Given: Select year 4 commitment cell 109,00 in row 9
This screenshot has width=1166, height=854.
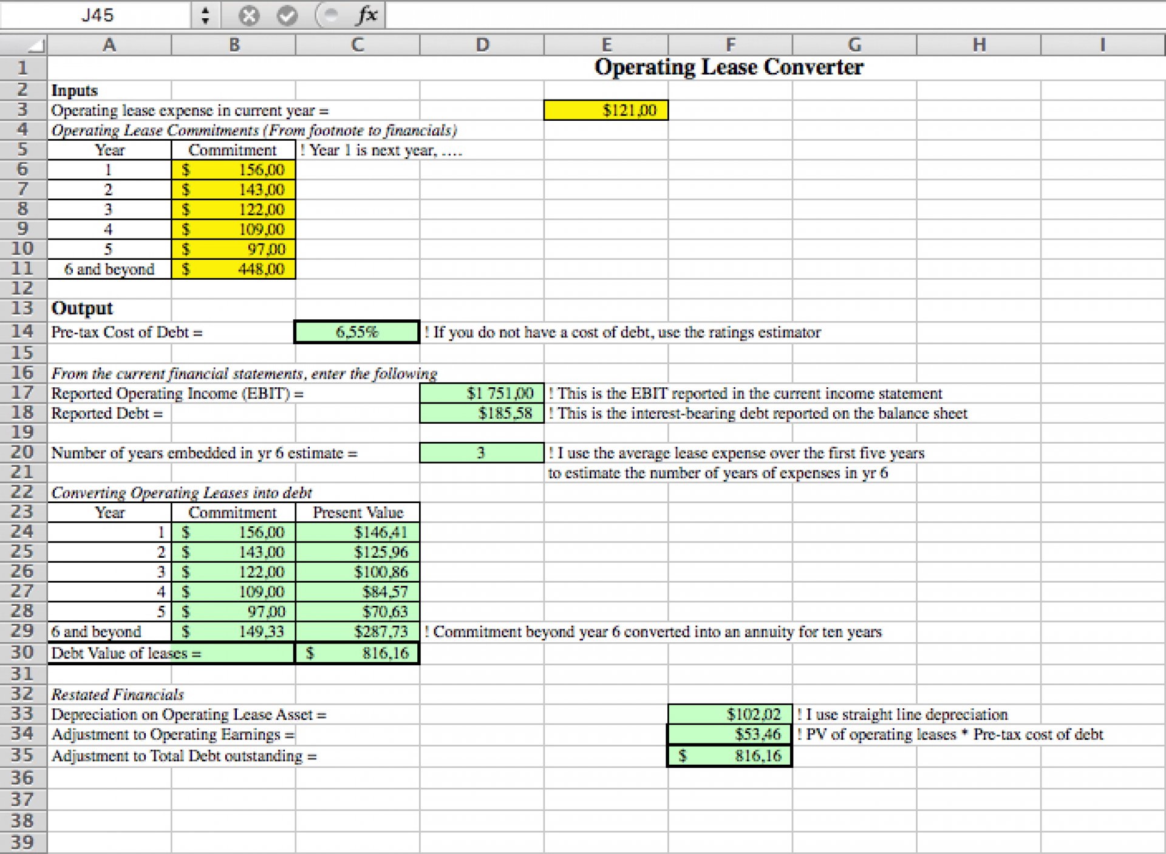Looking at the screenshot, I should [x=234, y=229].
